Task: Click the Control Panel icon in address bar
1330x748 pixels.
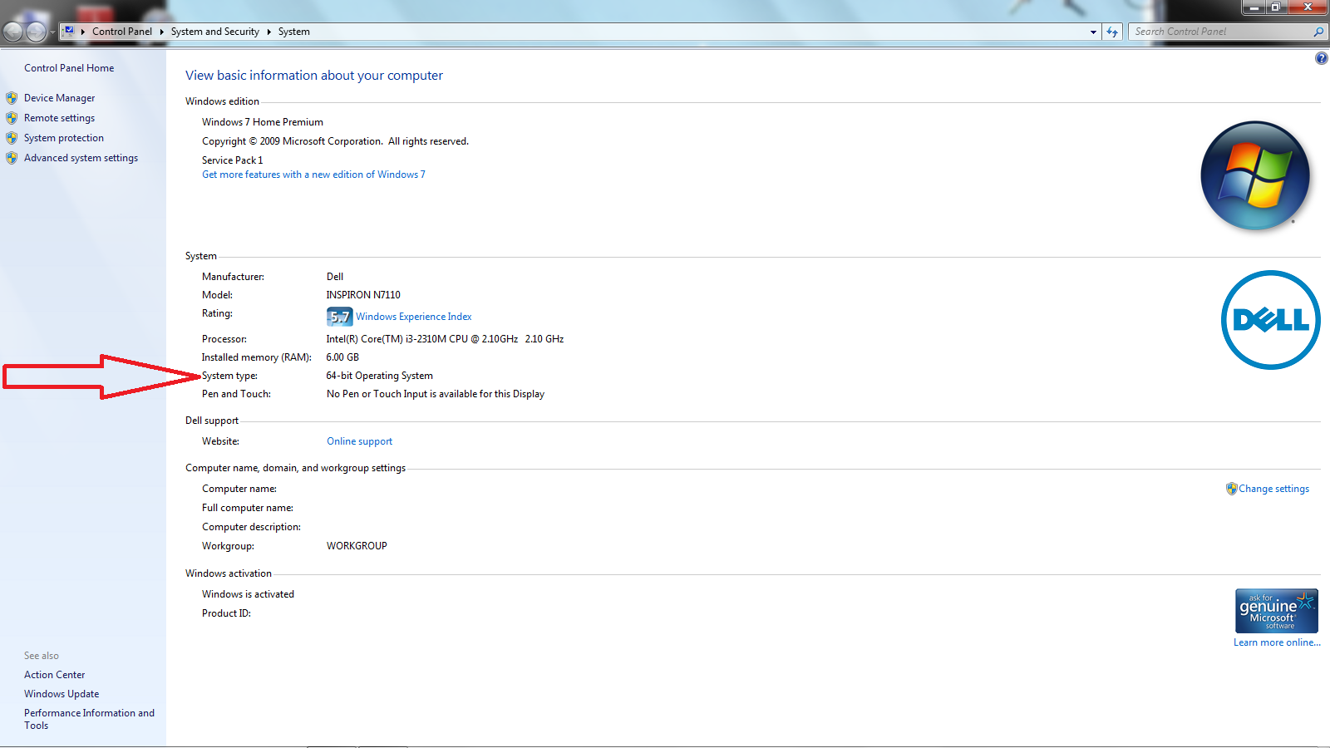Action: [69, 32]
